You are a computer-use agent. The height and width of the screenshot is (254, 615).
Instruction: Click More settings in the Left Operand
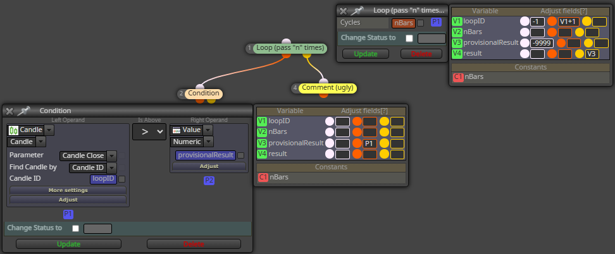(x=68, y=190)
